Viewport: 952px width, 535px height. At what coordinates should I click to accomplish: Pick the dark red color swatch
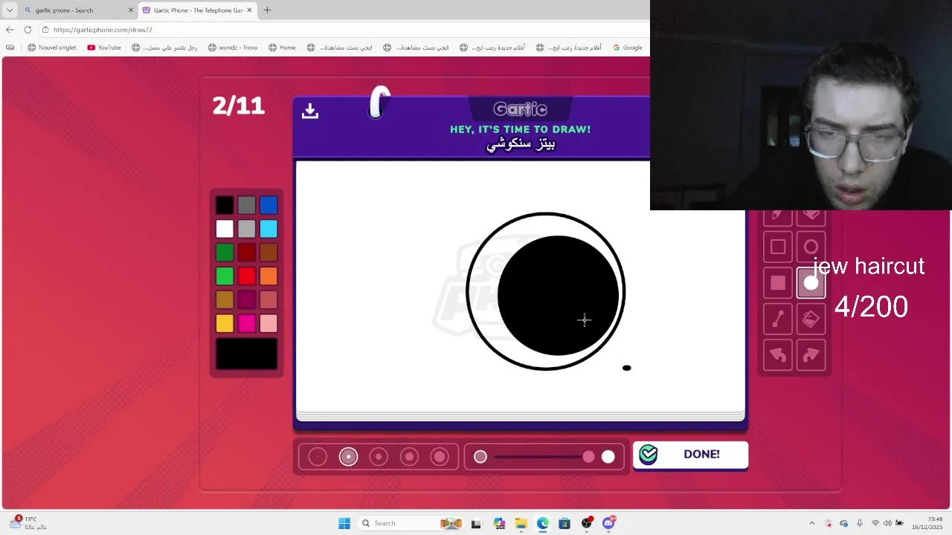pyautogui.click(x=247, y=253)
